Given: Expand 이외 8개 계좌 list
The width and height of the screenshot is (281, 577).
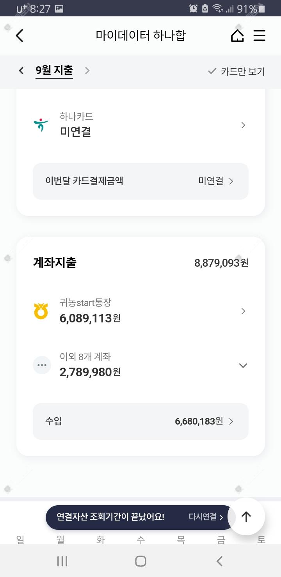Looking at the screenshot, I should pos(243,365).
